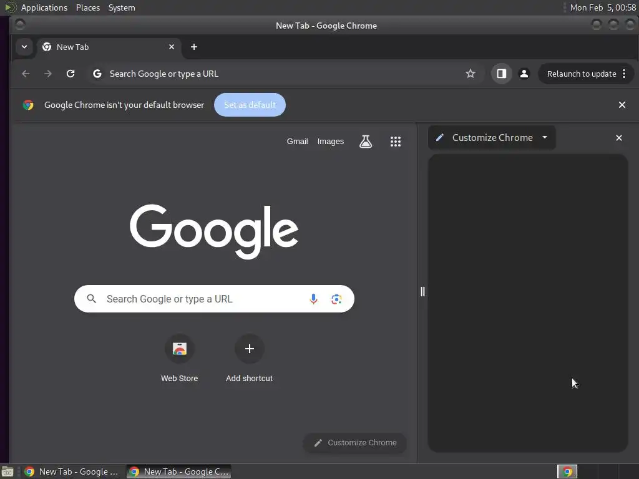Open Gmail link
Screen dimensions: 639x479
pyautogui.click(x=297, y=142)
